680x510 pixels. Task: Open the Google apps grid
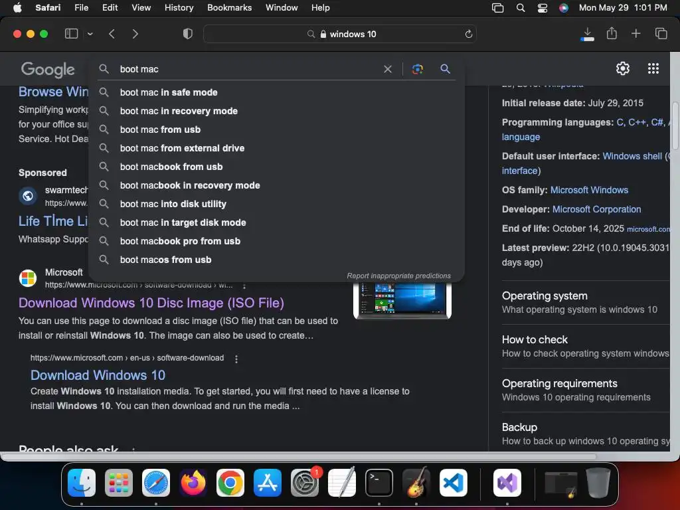pos(653,68)
